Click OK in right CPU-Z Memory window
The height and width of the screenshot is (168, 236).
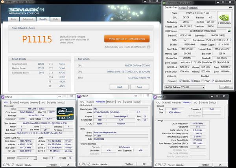(220, 165)
